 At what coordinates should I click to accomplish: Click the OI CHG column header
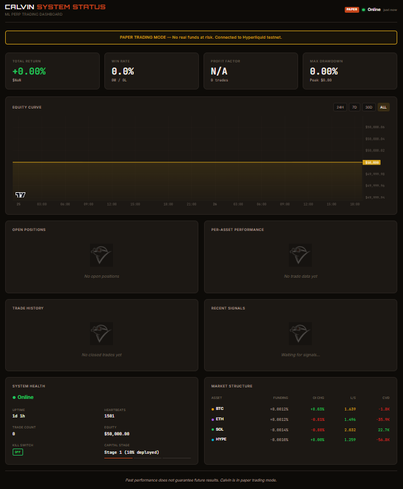319,398
